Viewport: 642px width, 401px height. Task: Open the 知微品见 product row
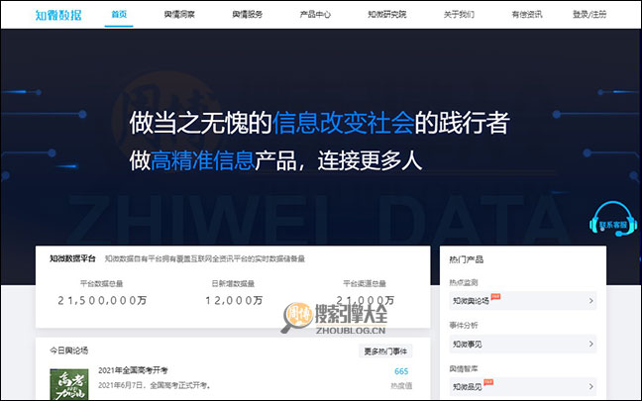pyautogui.click(x=523, y=387)
